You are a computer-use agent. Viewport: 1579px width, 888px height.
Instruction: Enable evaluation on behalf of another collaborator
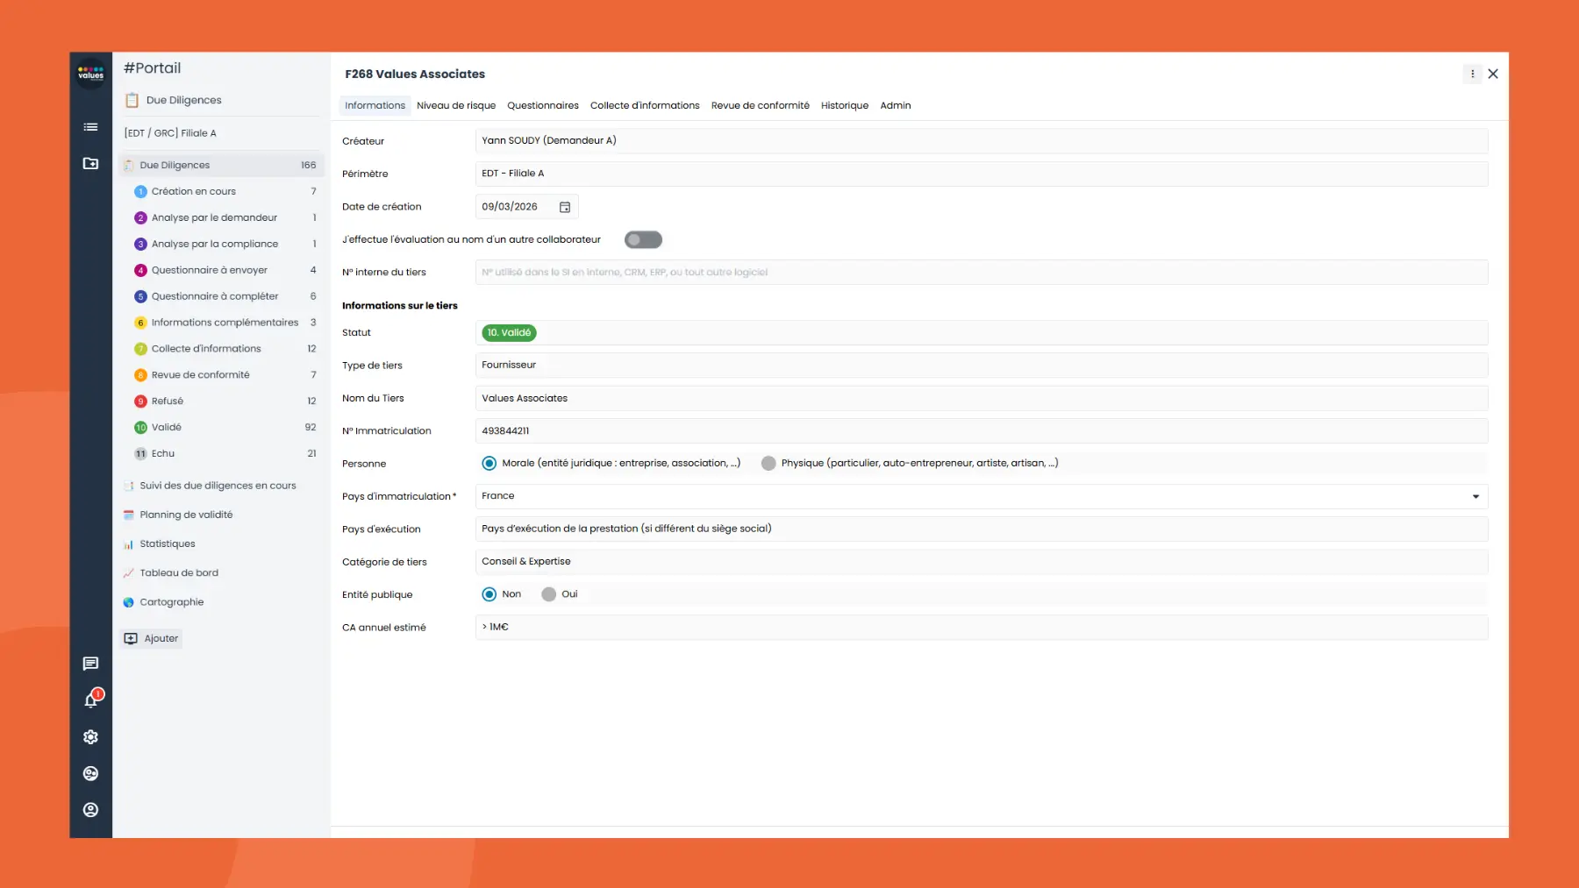(x=643, y=238)
